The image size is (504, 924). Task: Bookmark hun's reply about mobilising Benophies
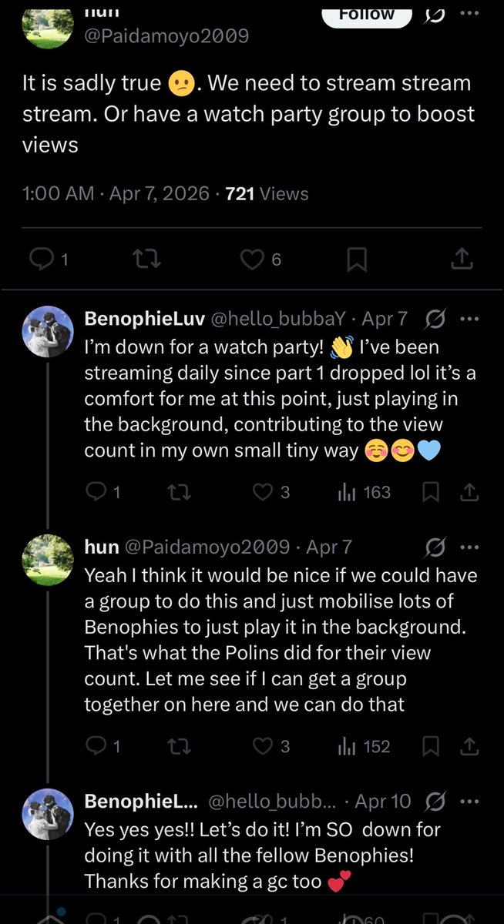(x=432, y=746)
